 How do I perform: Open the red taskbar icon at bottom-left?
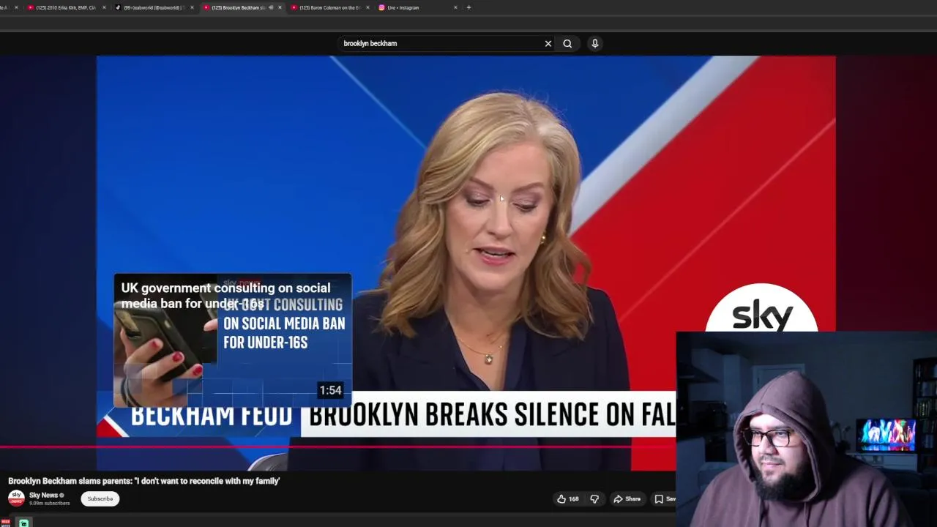(5, 523)
